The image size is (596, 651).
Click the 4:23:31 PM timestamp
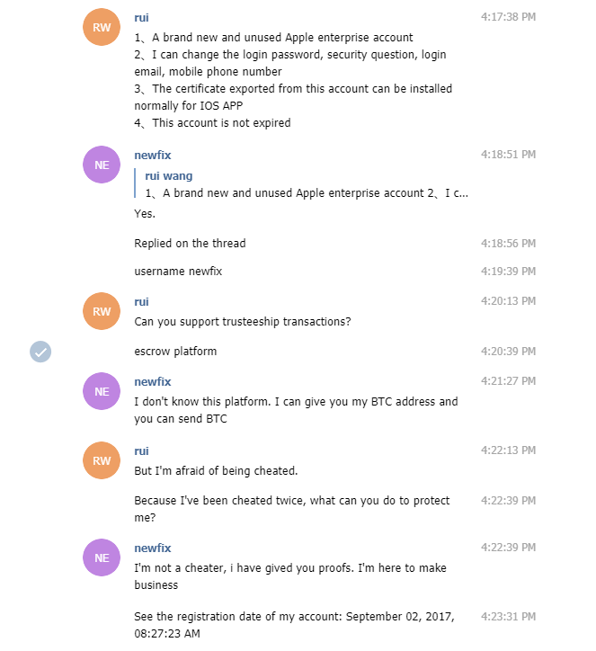tap(508, 617)
